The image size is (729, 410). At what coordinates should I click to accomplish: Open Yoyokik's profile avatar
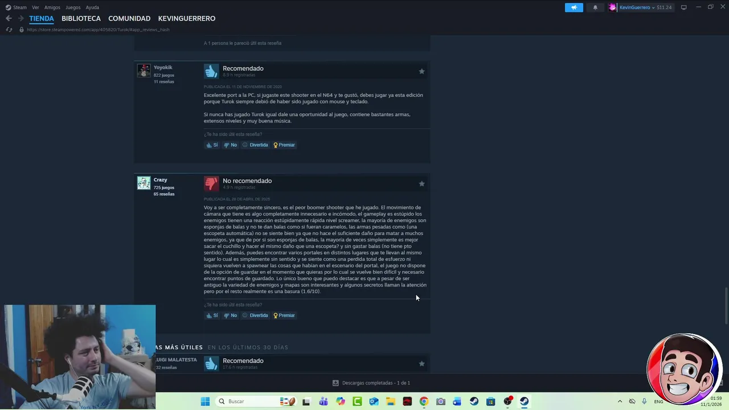point(144,71)
